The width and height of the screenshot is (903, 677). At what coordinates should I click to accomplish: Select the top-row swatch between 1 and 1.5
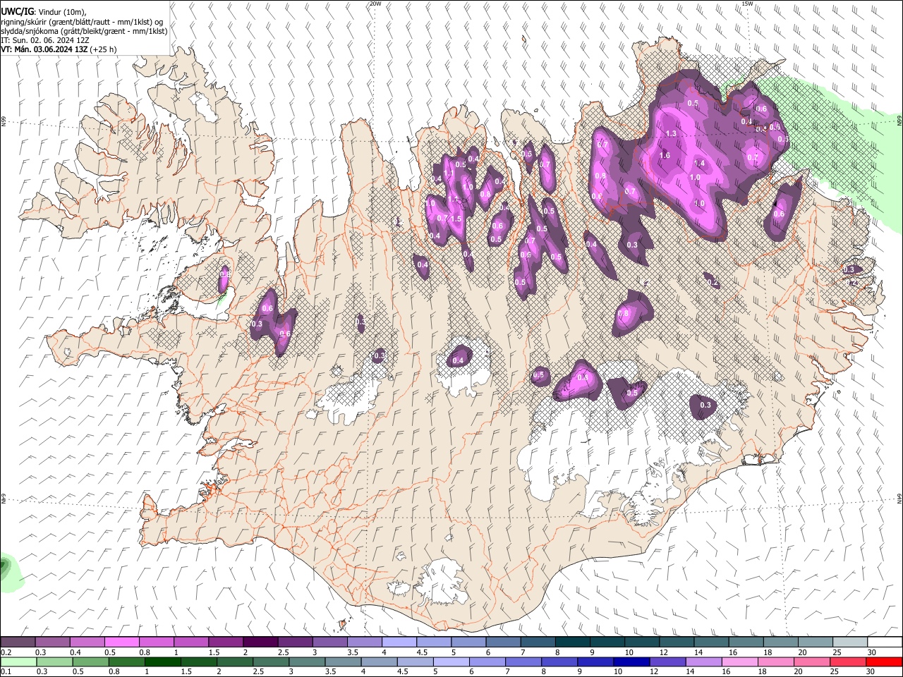190,642
